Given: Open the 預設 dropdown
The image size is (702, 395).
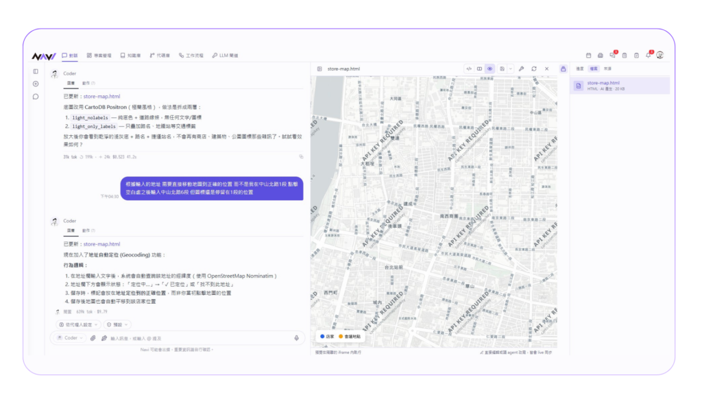Looking at the screenshot, I should click(x=117, y=324).
